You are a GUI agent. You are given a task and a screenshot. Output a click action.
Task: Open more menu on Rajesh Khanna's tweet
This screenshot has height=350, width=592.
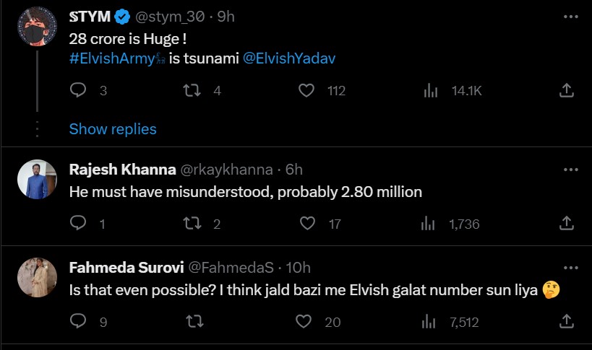point(570,170)
